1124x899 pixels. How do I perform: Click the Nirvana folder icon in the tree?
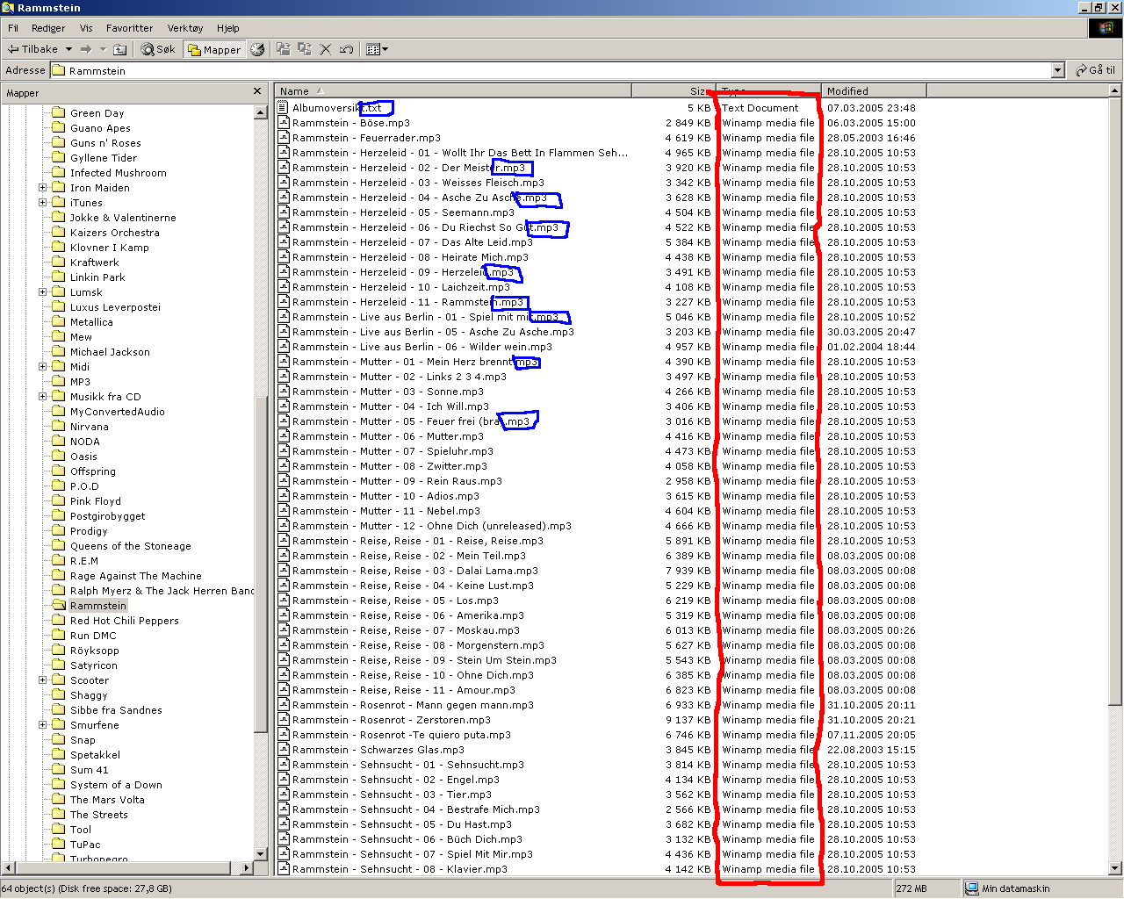tap(59, 426)
